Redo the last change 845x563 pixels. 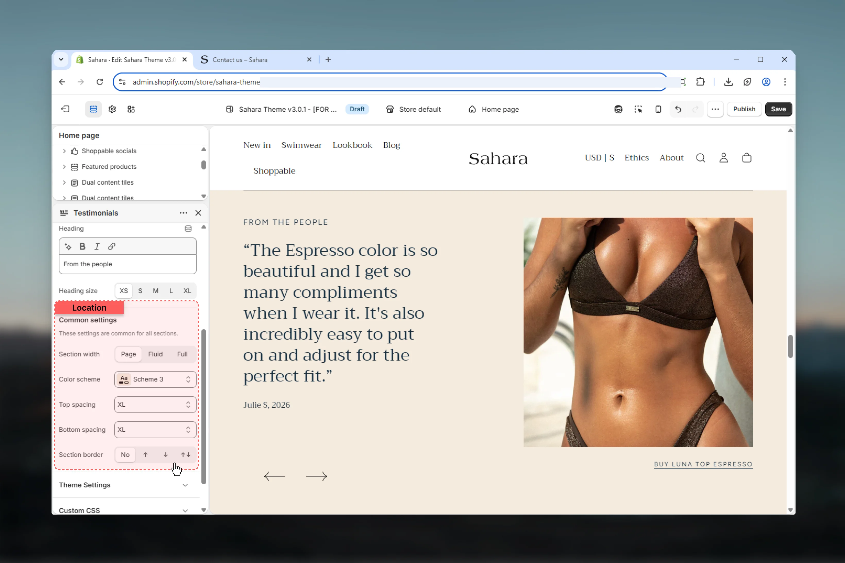click(x=695, y=109)
